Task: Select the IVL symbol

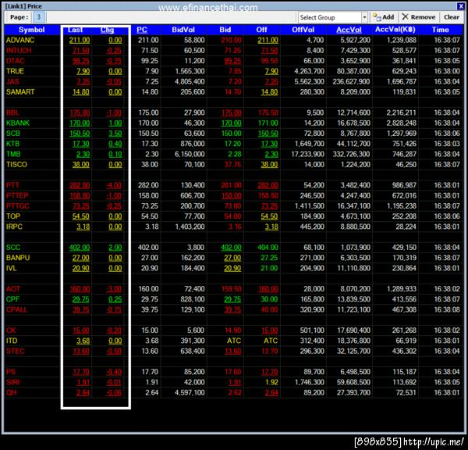Action: pyautogui.click(x=12, y=268)
